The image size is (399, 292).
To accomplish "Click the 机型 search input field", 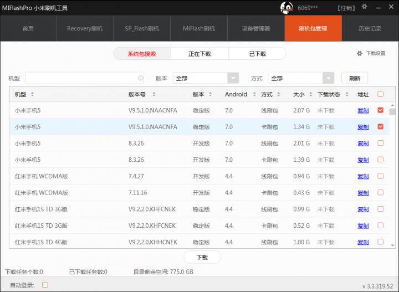I will pyautogui.click(x=80, y=78).
